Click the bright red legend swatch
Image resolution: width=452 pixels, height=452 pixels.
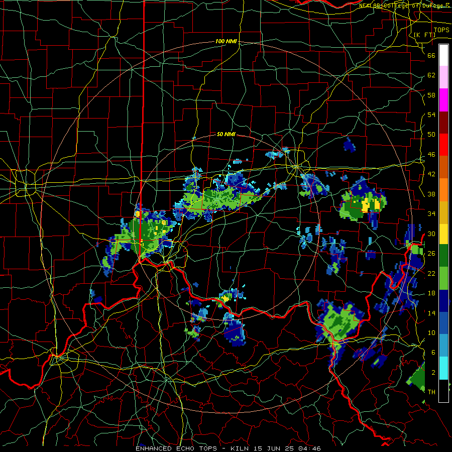point(443,145)
